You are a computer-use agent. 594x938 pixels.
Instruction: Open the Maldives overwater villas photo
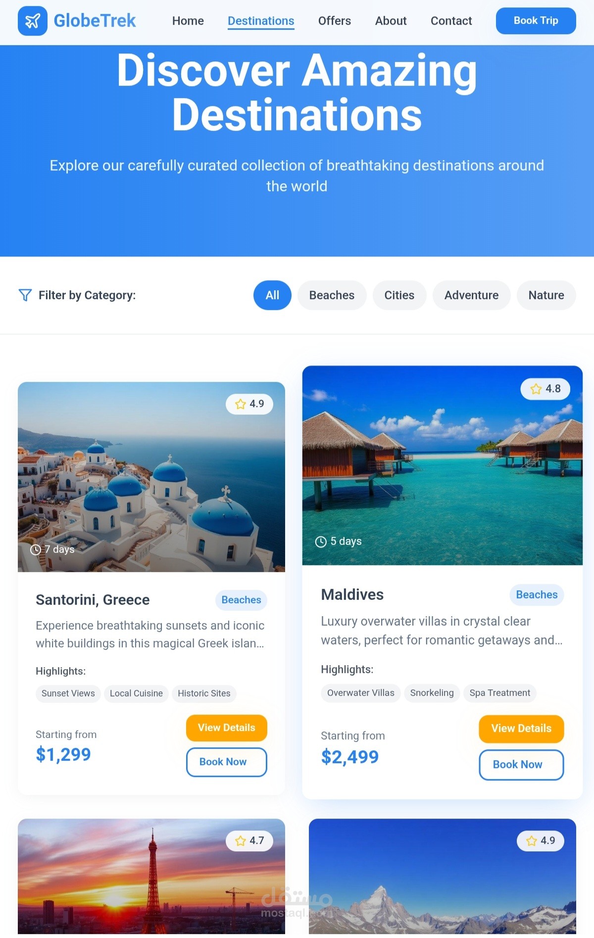[x=442, y=466]
